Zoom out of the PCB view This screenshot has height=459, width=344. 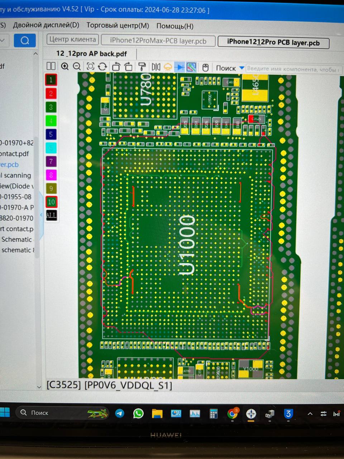(77, 66)
